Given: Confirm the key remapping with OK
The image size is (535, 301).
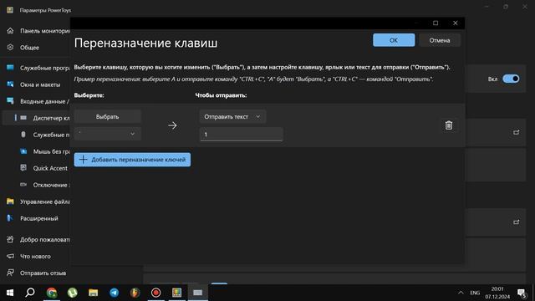Looking at the screenshot, I should tap(394, 40).
